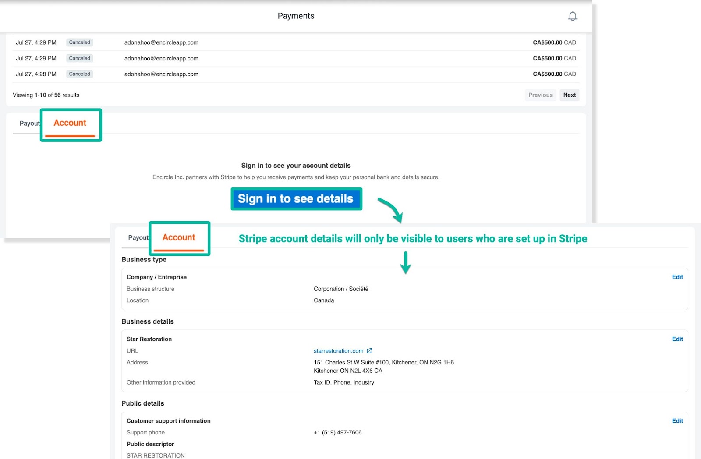Edit the Company / Entreprise business type
This screenshot has width=701, height=459.
[x=677, y=277]
